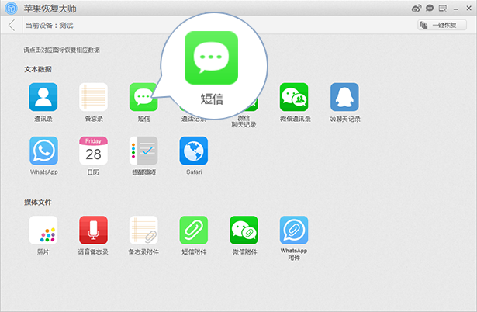Click the 当前设备：测试 text
The image size is (477, 312).
point(49,26)
